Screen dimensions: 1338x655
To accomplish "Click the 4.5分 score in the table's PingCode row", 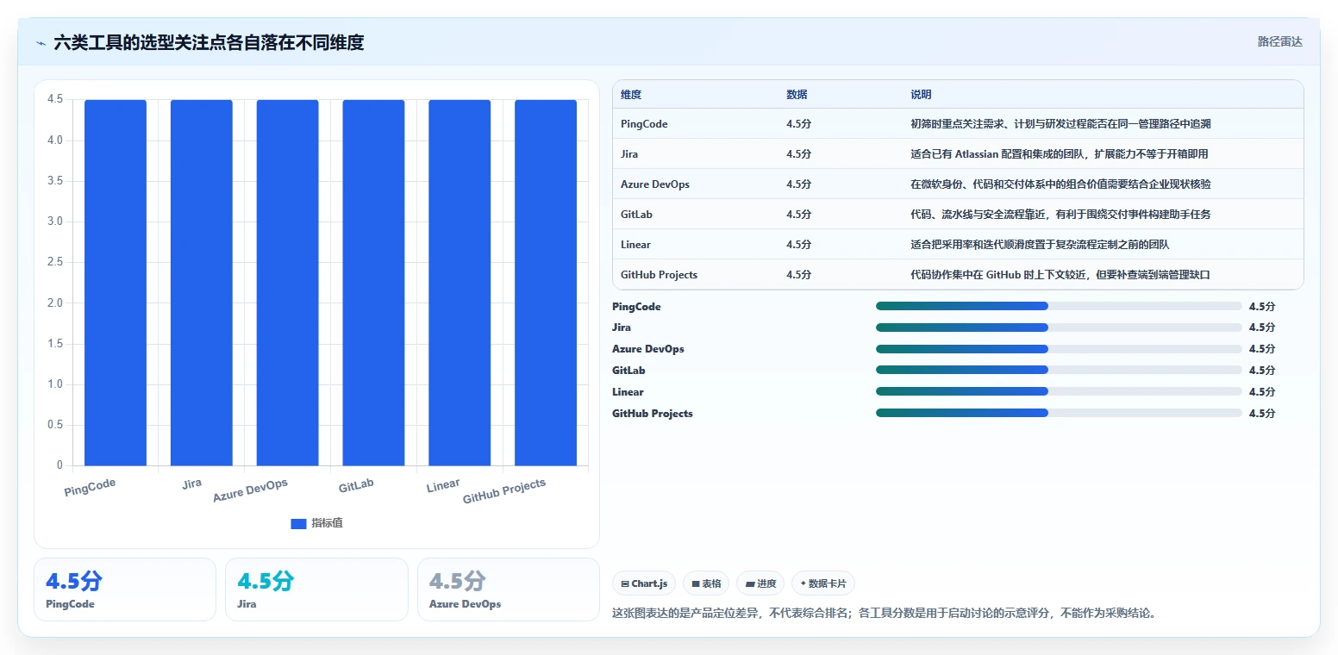I will [798, 124].
